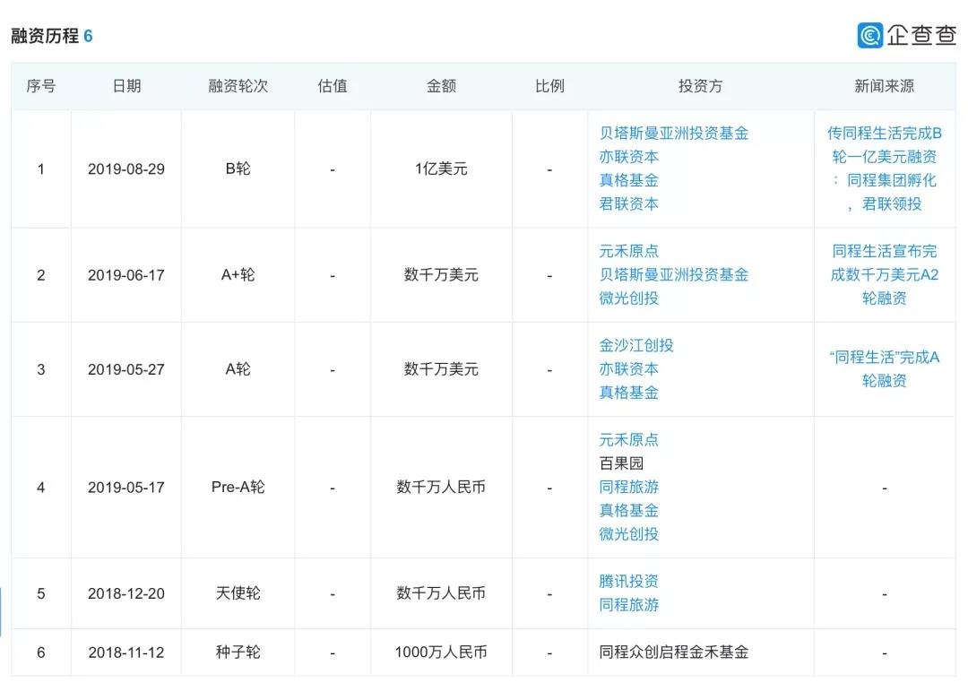The height and width of the screenshot is (700, 968).
Task: Open news link 同程生活宣布完成数千万美元A2轮融资
Action: (x=884, y=274)
